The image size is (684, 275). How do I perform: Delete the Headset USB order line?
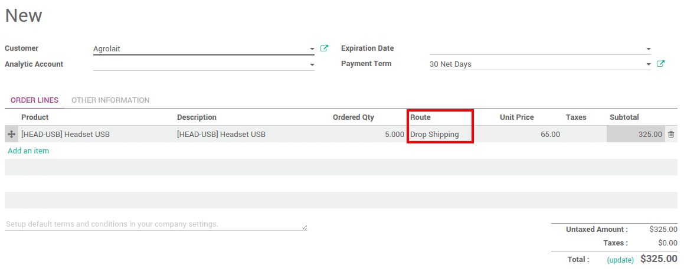pyautogui.click(x=671, y=135)
